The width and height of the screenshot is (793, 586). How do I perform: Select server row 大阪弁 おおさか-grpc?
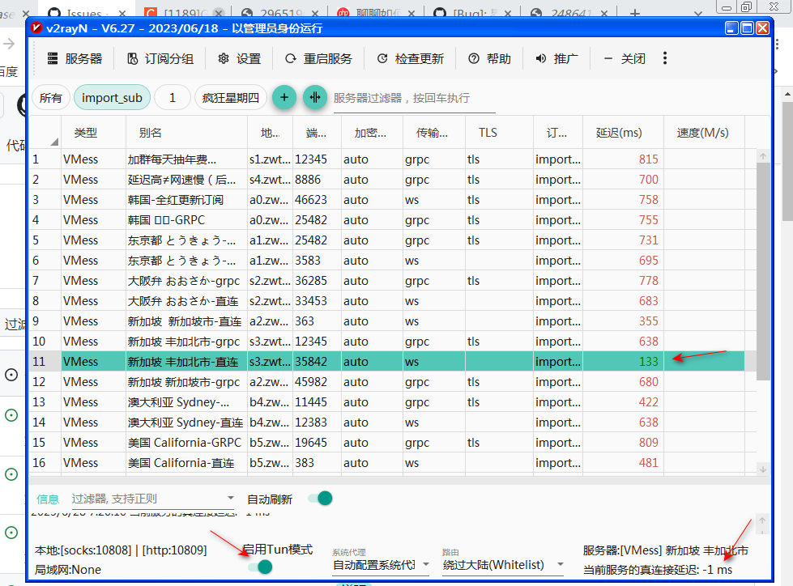[386, 280]
